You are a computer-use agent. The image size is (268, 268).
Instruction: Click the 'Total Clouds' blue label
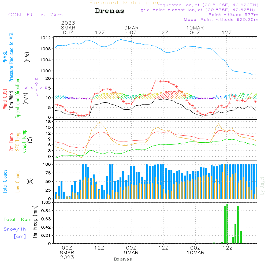point(5,181)
